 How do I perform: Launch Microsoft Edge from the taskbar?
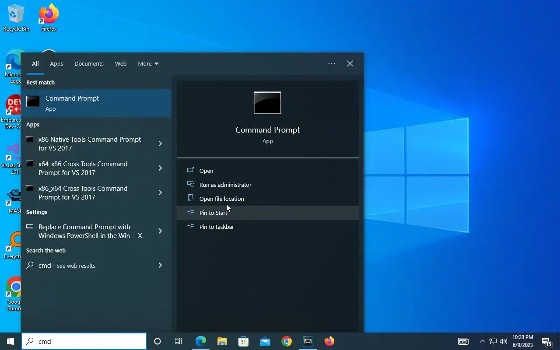(x=200, y=341)
